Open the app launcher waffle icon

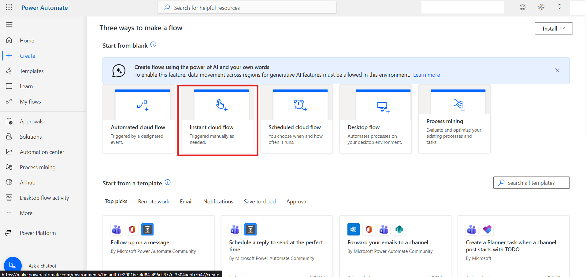[9, 7]
